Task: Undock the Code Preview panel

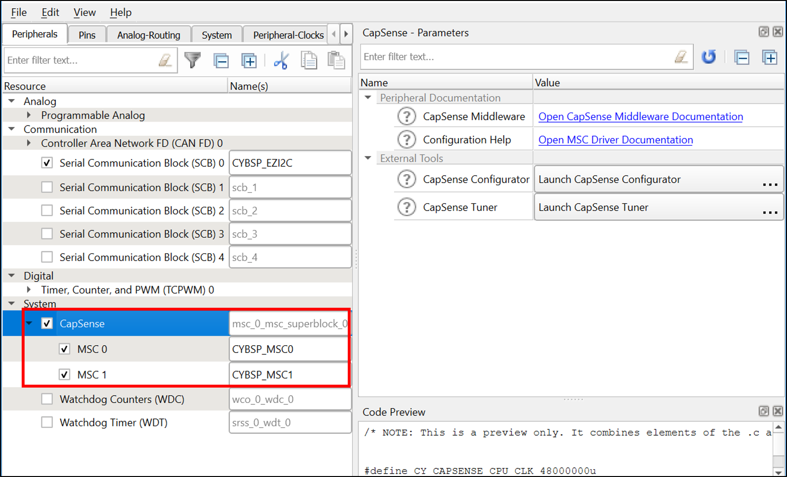Action: coord(763,411)
